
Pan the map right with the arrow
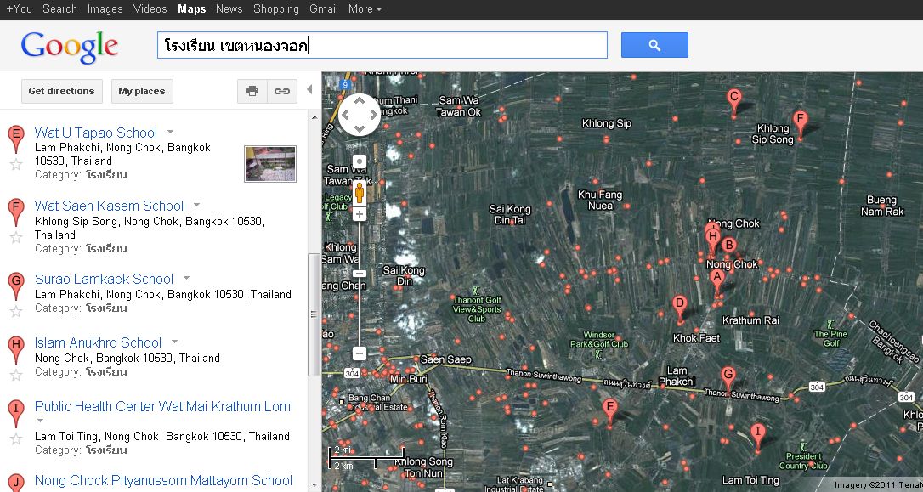(372, 115)
